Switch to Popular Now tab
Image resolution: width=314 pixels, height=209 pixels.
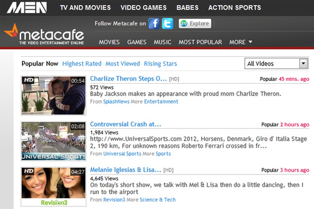coord(40,64)
